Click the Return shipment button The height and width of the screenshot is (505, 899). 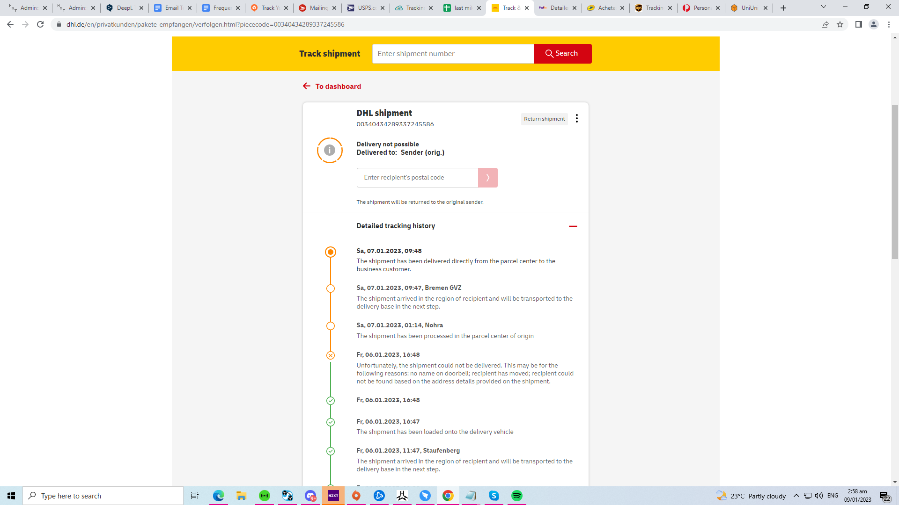click(544, 119)
